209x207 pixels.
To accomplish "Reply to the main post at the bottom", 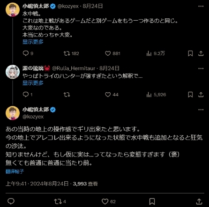I will coord(11,201).
